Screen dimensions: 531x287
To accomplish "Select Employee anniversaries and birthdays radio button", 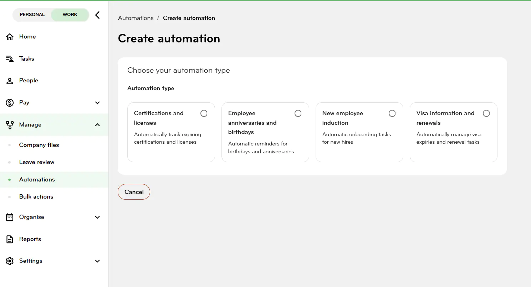I will (298, 113).
